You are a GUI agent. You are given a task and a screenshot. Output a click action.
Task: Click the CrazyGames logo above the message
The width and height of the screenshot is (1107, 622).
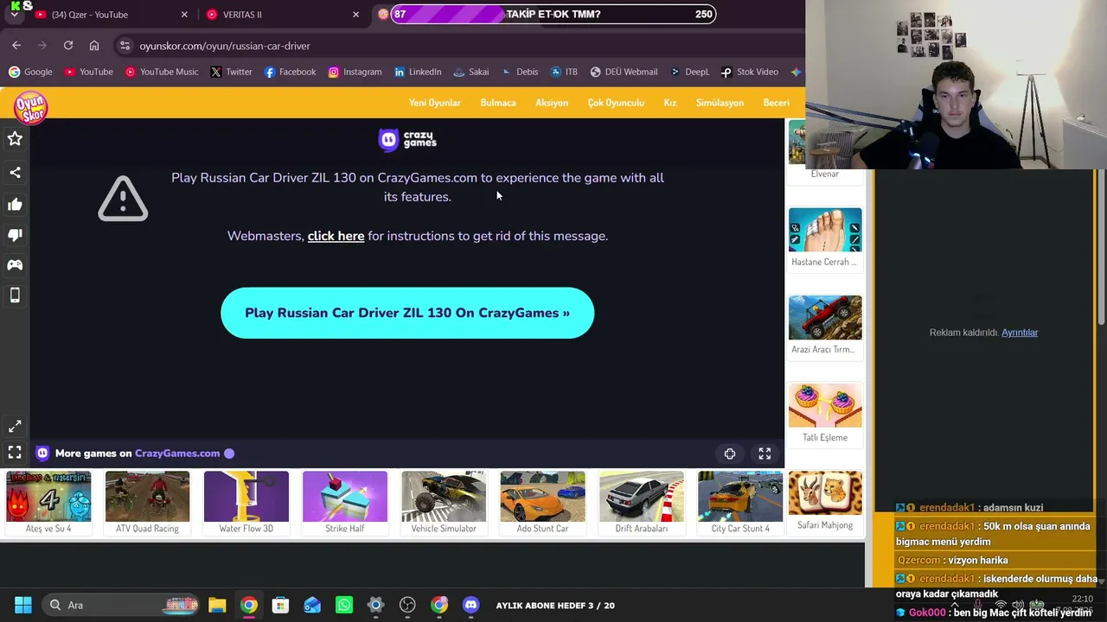click(407, 139)
